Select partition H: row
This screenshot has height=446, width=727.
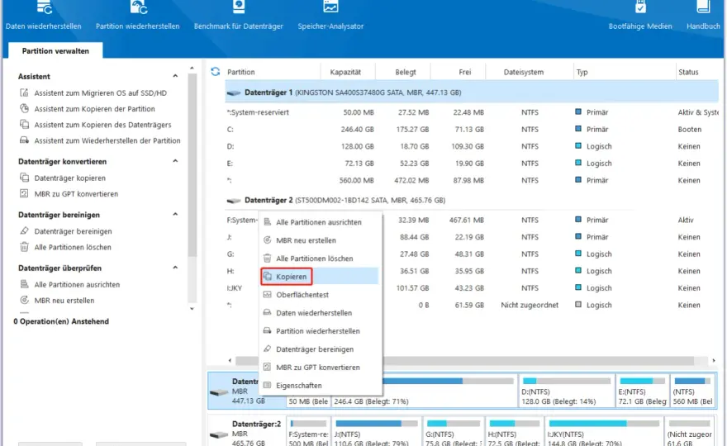click(472, 271)
